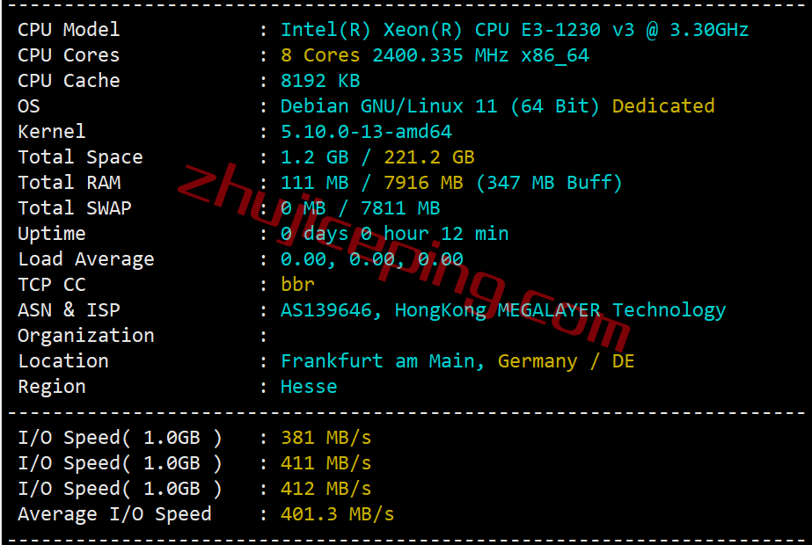Select the '8 Cores' text
The image size is (812, 545).
point(320,54)
